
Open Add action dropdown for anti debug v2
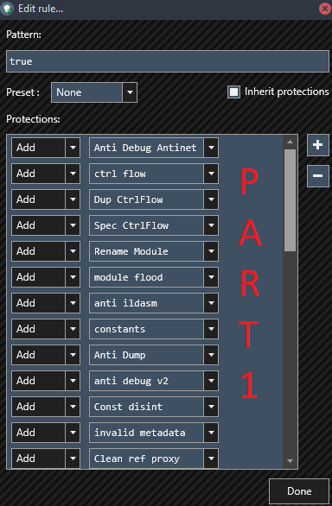click(46, 381)
